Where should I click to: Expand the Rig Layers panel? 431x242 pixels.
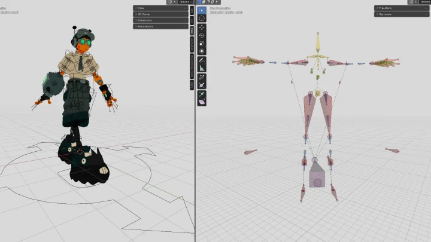(402, 14)
